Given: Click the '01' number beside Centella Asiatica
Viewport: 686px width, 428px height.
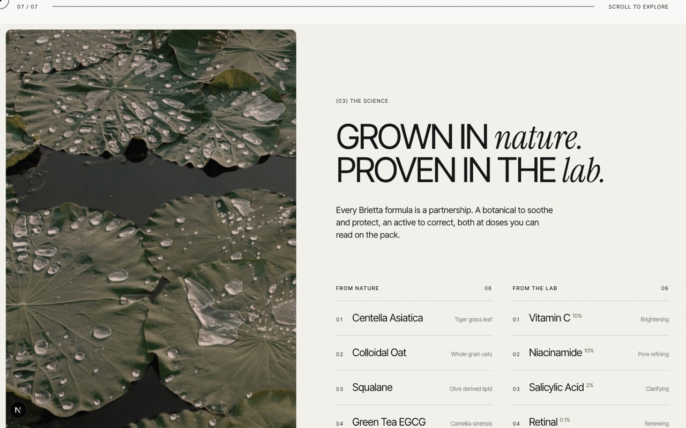Looking at the screenshot, I should 339,320.
